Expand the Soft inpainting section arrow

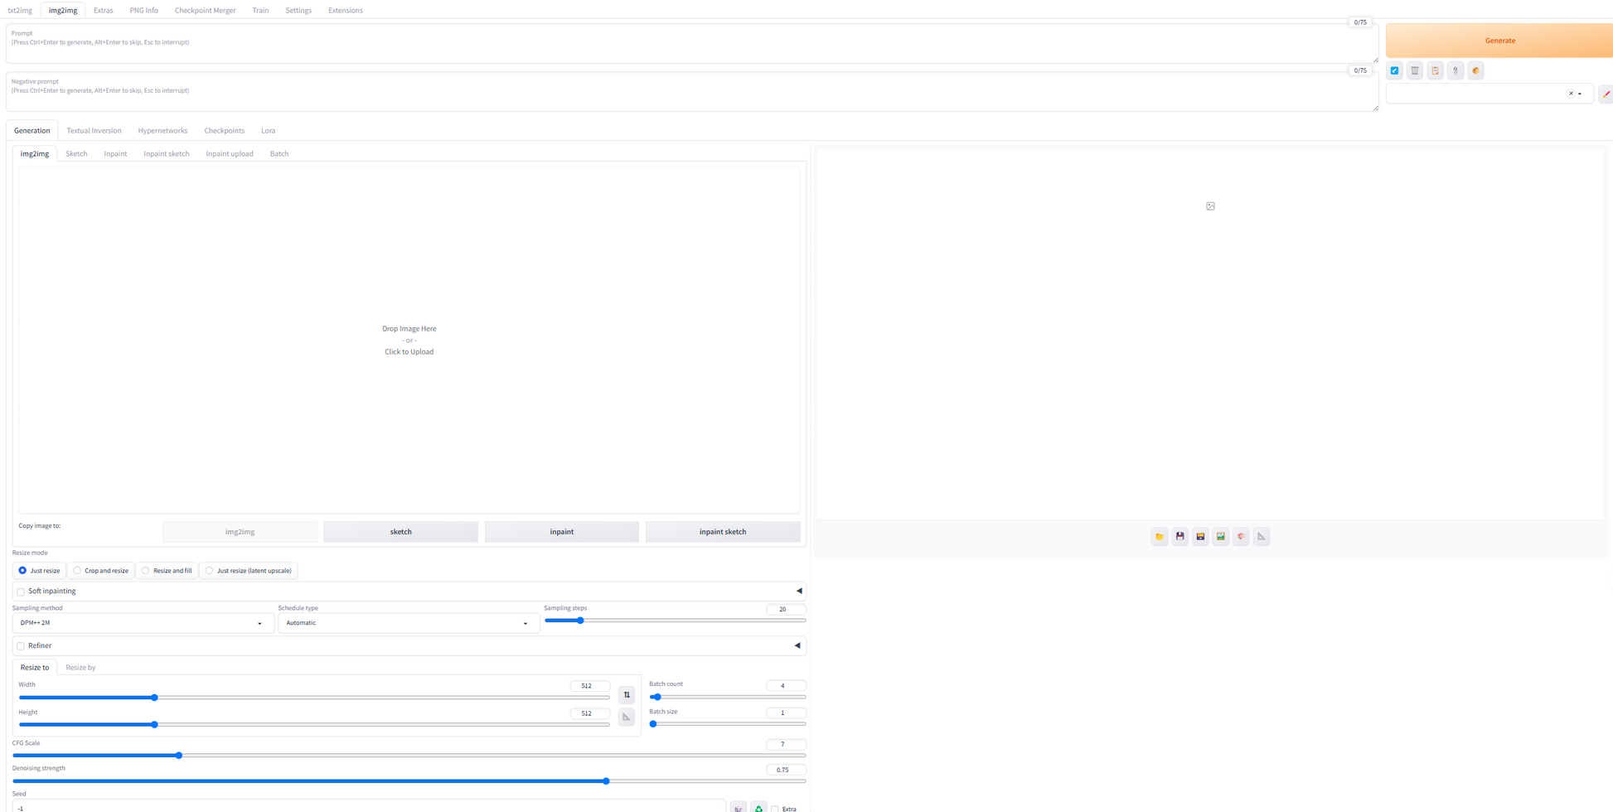799,592
